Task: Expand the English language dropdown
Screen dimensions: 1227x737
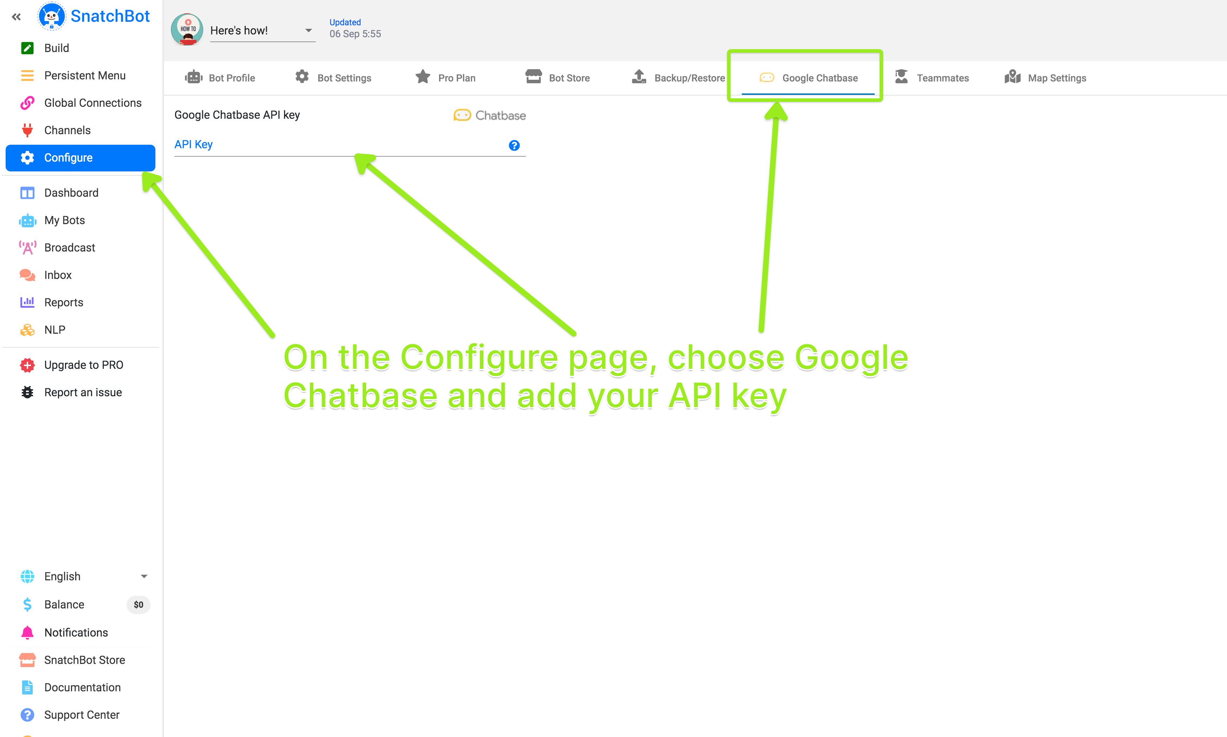Action: (x=144, y=576)
